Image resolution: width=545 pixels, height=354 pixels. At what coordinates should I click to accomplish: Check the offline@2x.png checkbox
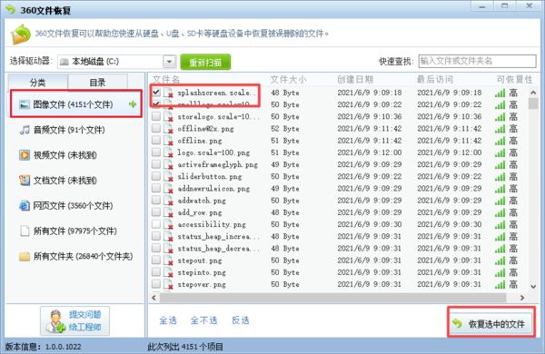tap(156, 128)
